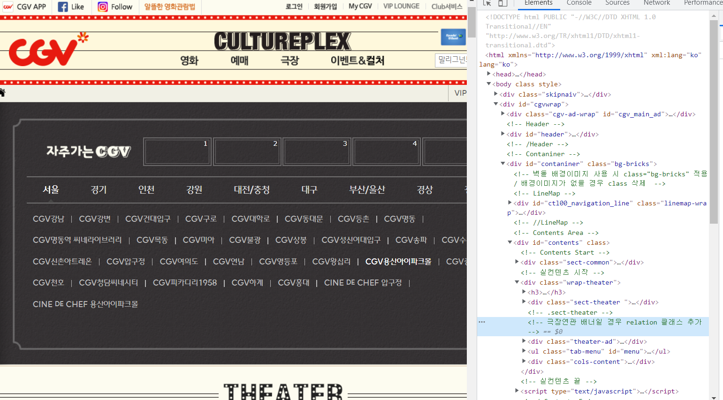
Task: Choose CINE DE CHEF 용산아이파크몰
Action: (x=85, y=304)
